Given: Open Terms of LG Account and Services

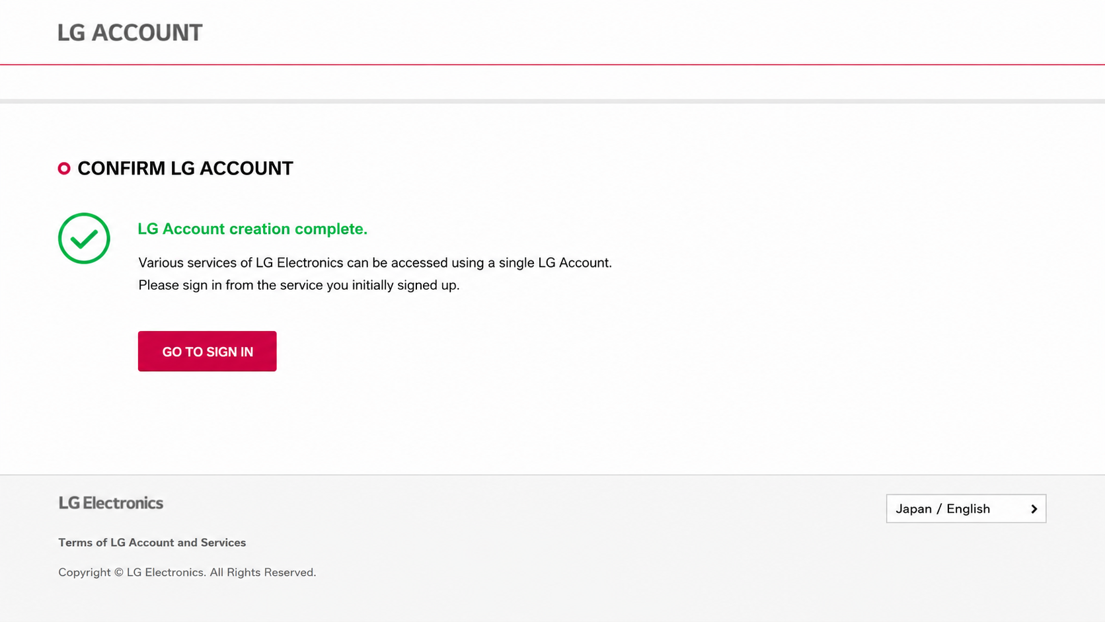Looking at the screenshot, I should point(152,543).
